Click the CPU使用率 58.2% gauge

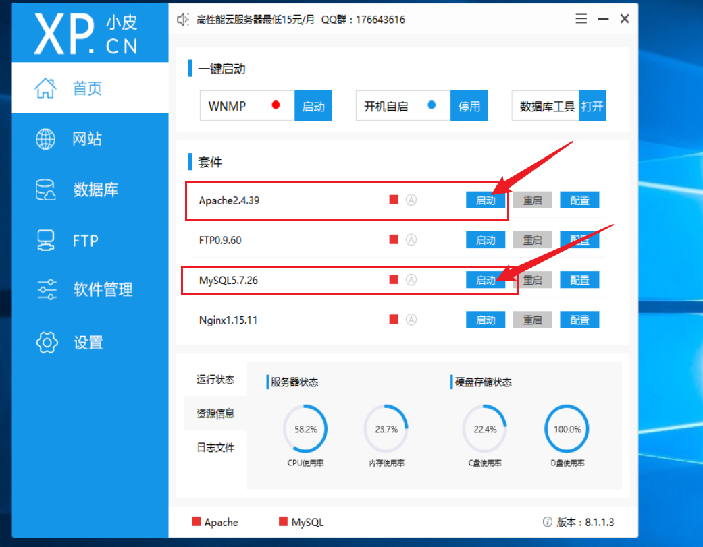[305, 429]
